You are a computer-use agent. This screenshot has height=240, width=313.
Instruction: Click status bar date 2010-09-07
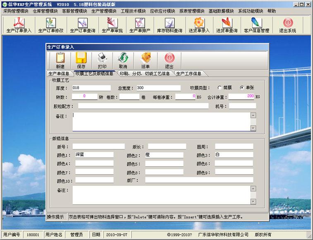click(117, 235)
